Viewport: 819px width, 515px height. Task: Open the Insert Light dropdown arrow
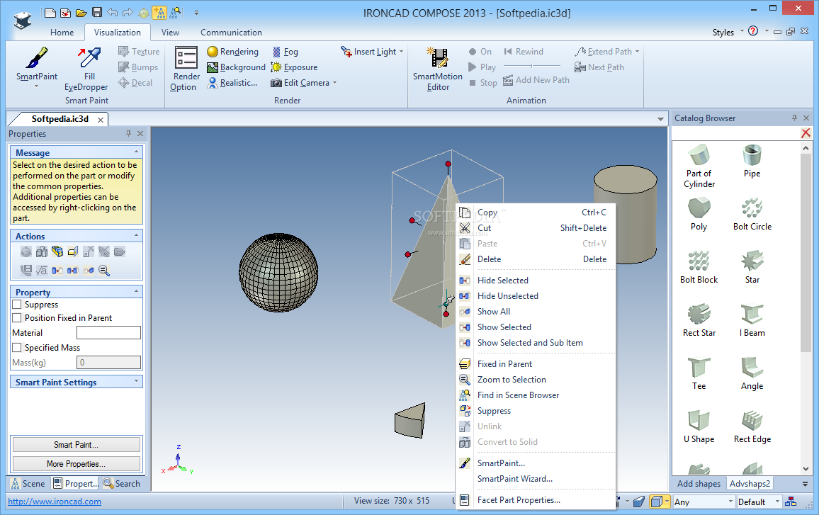pos(401,52)
